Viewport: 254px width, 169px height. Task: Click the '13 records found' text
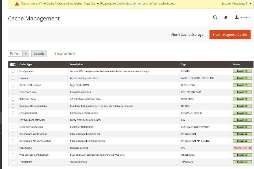tap(64, 54)
